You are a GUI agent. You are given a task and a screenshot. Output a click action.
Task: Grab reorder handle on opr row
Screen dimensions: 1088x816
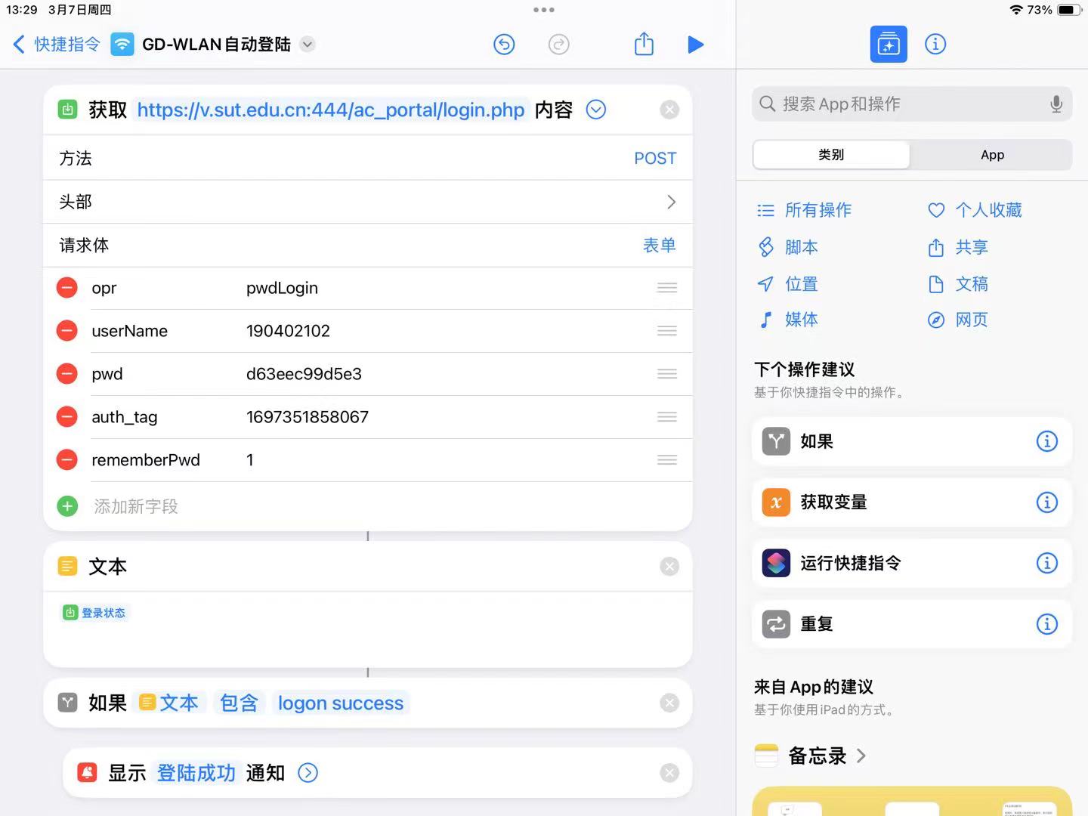point(667,288)
